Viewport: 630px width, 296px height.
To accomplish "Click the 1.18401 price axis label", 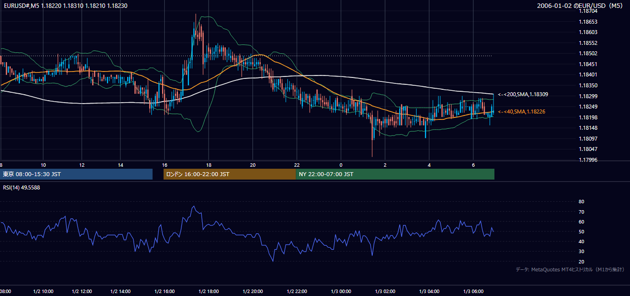I will coord(588,74).
